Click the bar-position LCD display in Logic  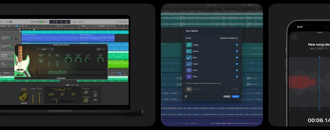pos(55,22)
